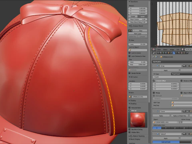Screen dimensions: 192x144
Task: Open the World properties tab icon
Action: 166,53
